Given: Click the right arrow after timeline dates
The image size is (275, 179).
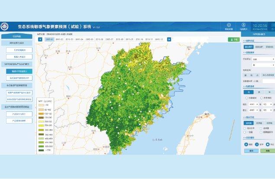Looking at the screenshot, I should (x=169, y=39).
